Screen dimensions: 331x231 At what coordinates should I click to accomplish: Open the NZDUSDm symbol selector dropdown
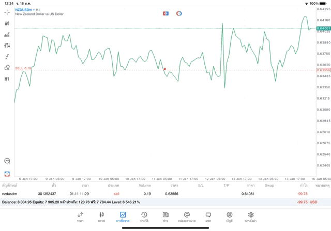[25, 10]
